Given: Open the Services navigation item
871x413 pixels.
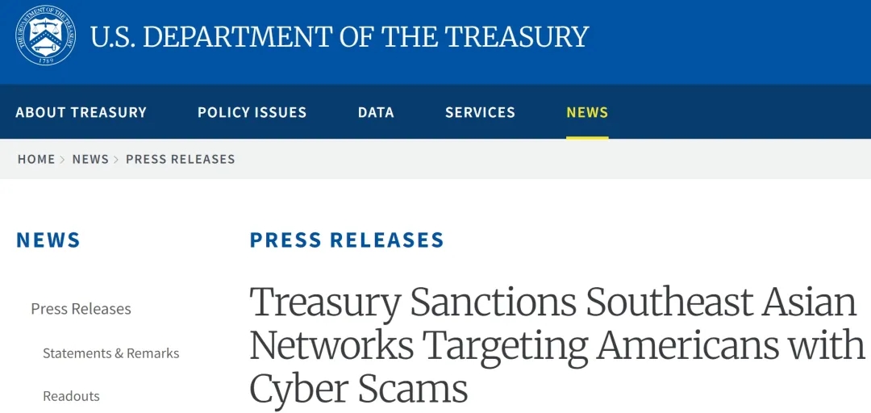Looking at the screenshot, I should point(480,113).
